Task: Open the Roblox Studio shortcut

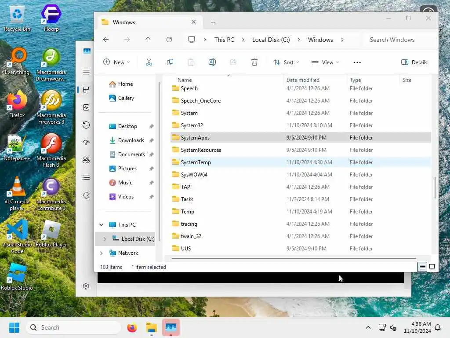Action: click(17, 277)
